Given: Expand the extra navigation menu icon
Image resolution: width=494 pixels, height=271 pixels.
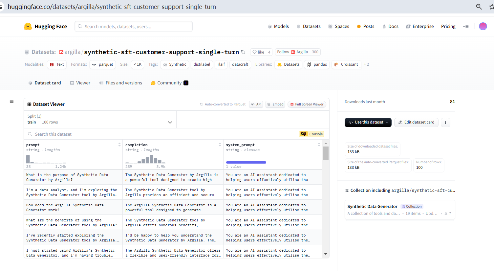Looking at the screenshot, I should 466,26.
